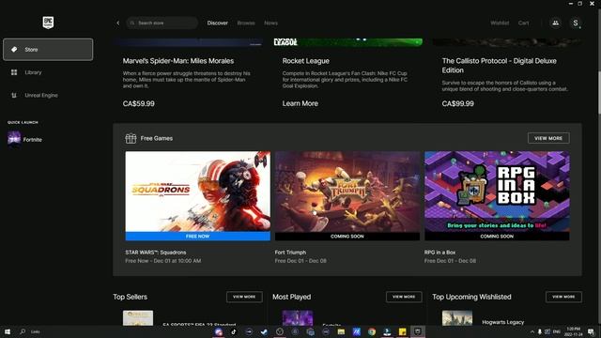Click the Free Games gift icon
601x338 pixels.
point(131,138)
